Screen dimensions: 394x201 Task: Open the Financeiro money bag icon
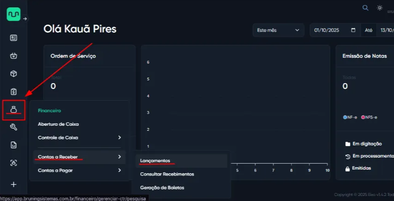13,110
